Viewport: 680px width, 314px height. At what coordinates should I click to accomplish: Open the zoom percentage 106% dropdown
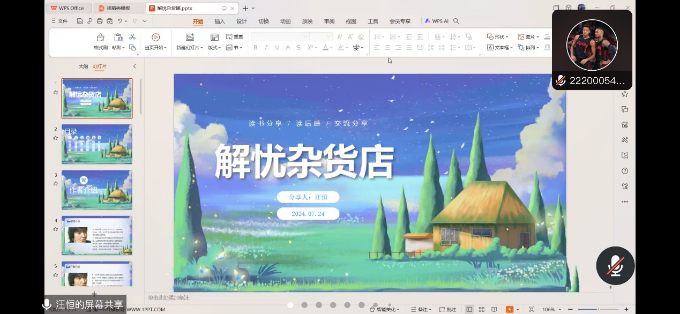click(x=551, y=309)
